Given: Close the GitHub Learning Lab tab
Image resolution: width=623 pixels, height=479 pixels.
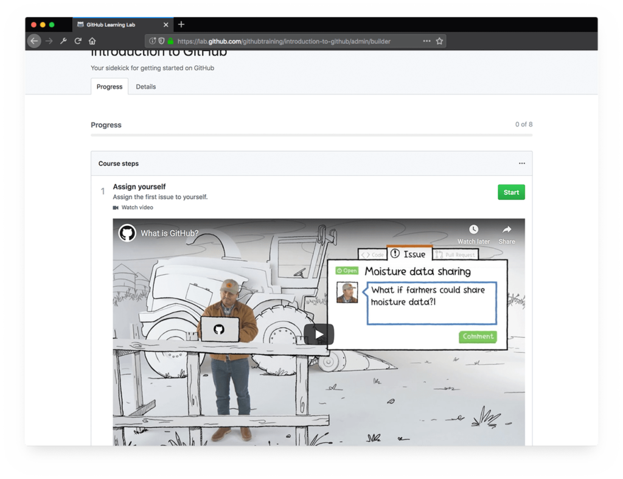Looking at the screenshot, I should [x=165, y=24].
